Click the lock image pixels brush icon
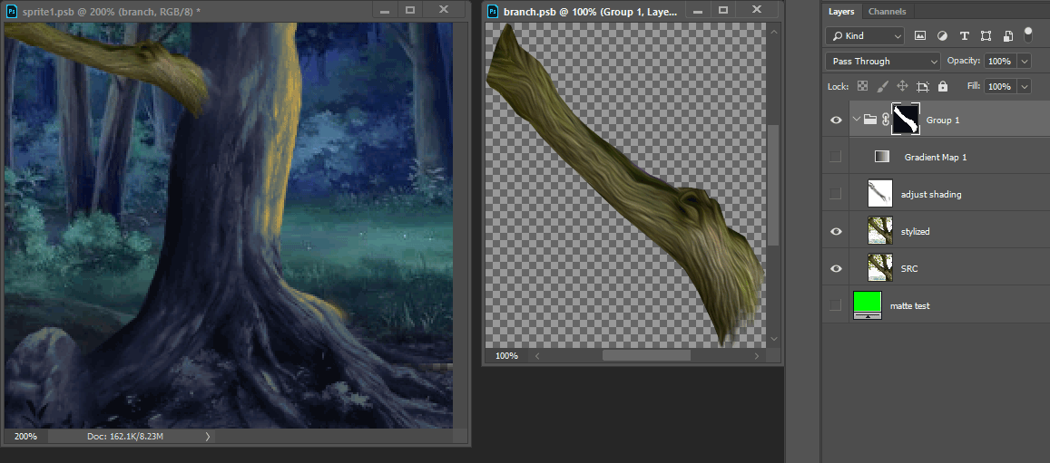 tap(882, 86)
